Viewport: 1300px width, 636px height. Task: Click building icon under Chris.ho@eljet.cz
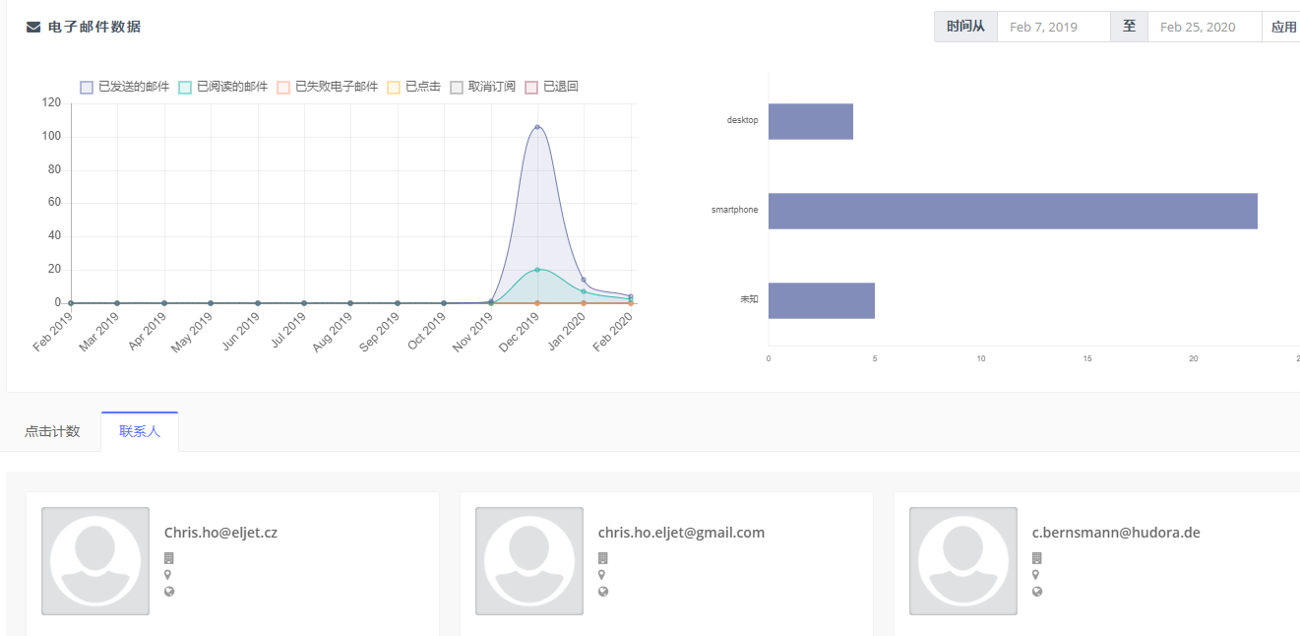click(x=168, y=558)
